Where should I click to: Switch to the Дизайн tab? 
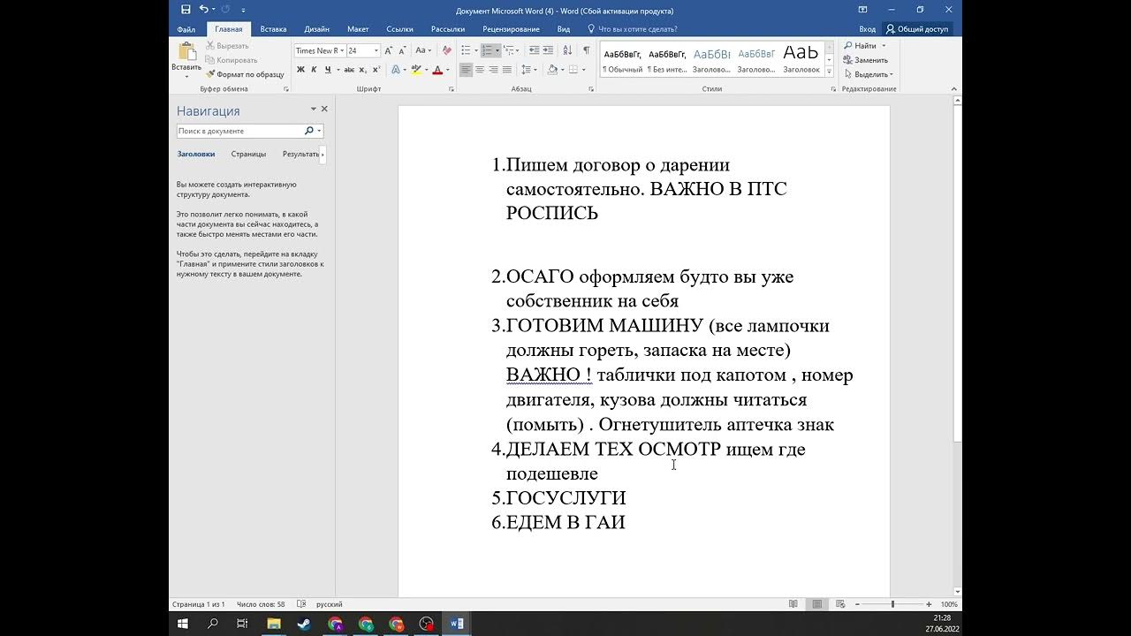pyautogui.click(x=317, y=29)
